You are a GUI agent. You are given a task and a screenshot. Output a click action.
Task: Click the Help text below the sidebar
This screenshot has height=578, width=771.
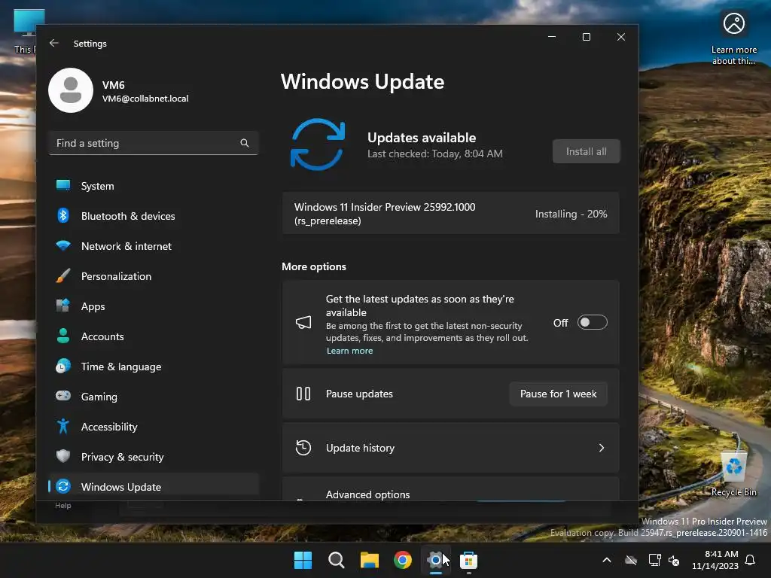point(63,505)
